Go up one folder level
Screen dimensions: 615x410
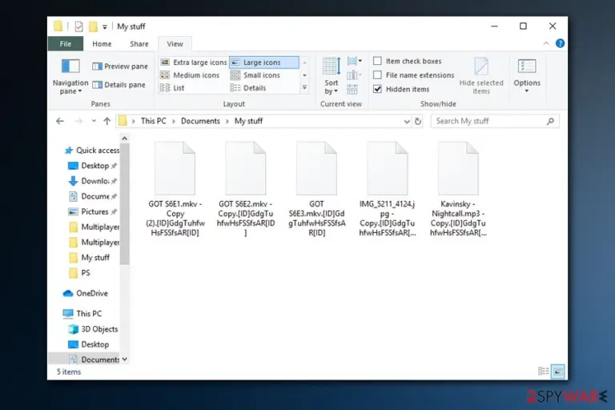pos(107,121)
